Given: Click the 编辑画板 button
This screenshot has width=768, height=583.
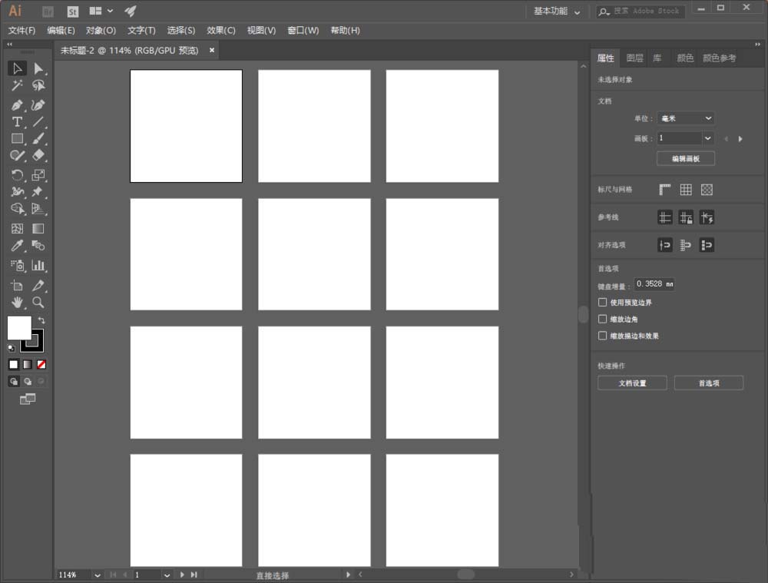Looking at the screenshot, I should coord(686,158).
